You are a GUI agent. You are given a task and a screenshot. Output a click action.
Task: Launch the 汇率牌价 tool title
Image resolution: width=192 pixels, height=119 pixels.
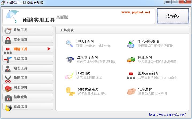click(x=145, y=89)
